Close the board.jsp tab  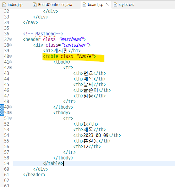pos(107,5)
